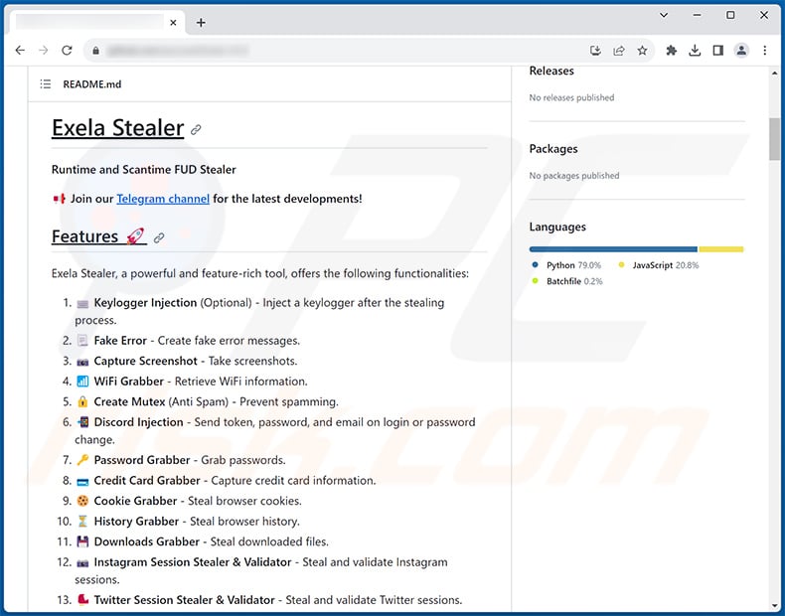The image size is (785, 616).
Task: Reload the current page
Action: click(x=67, y=50)
